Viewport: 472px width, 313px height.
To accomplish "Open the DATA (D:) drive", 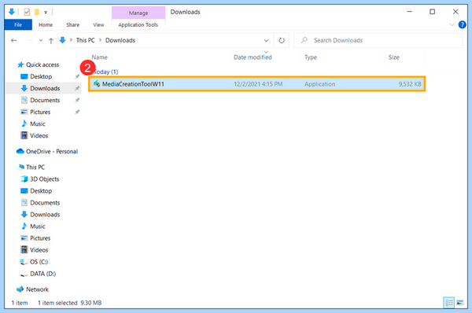I will (42, 274).
